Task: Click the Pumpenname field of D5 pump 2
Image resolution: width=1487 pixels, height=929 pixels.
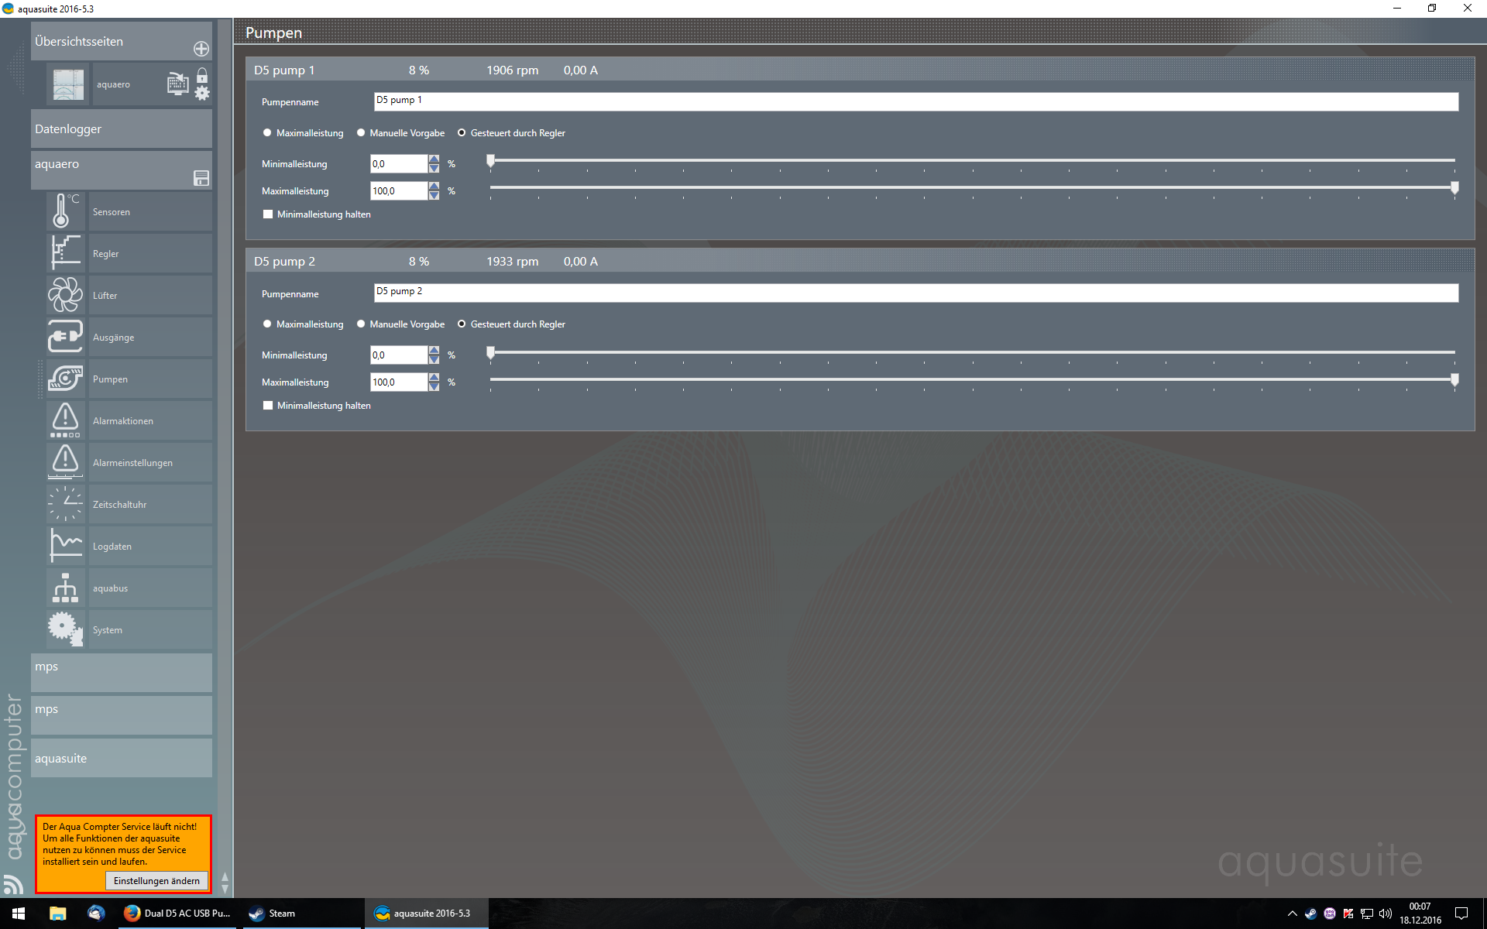Action: pyautogui.click(x=915, y=293)
